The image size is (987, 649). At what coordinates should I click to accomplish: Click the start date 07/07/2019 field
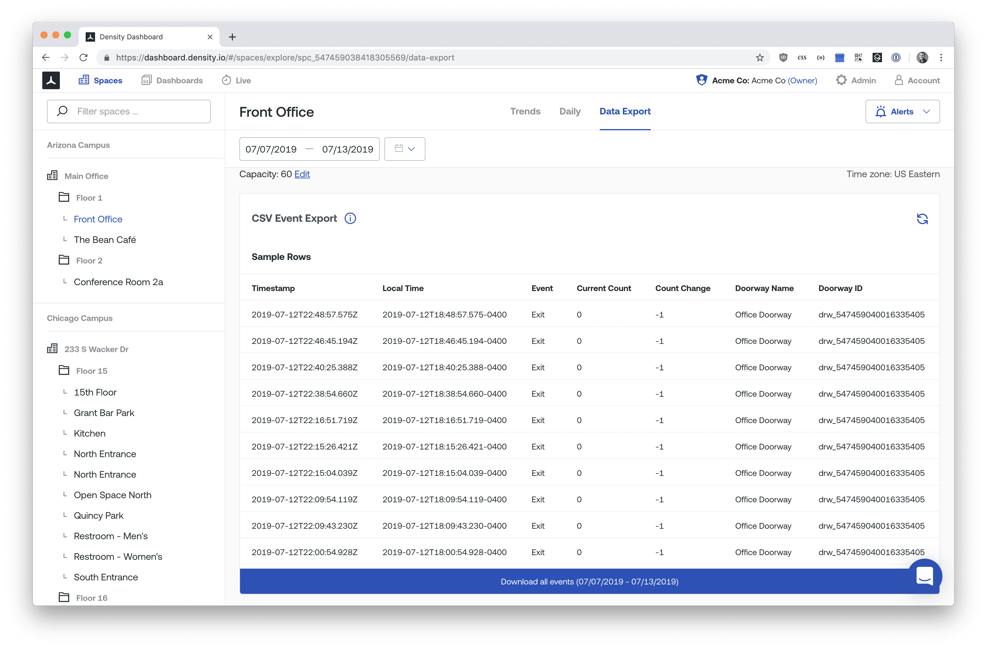click(271, 149)
